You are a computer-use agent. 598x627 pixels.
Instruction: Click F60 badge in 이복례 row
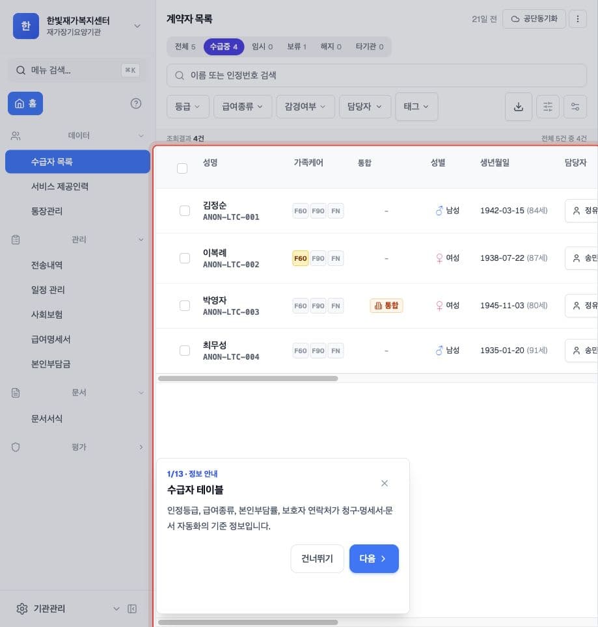[301, 258]
